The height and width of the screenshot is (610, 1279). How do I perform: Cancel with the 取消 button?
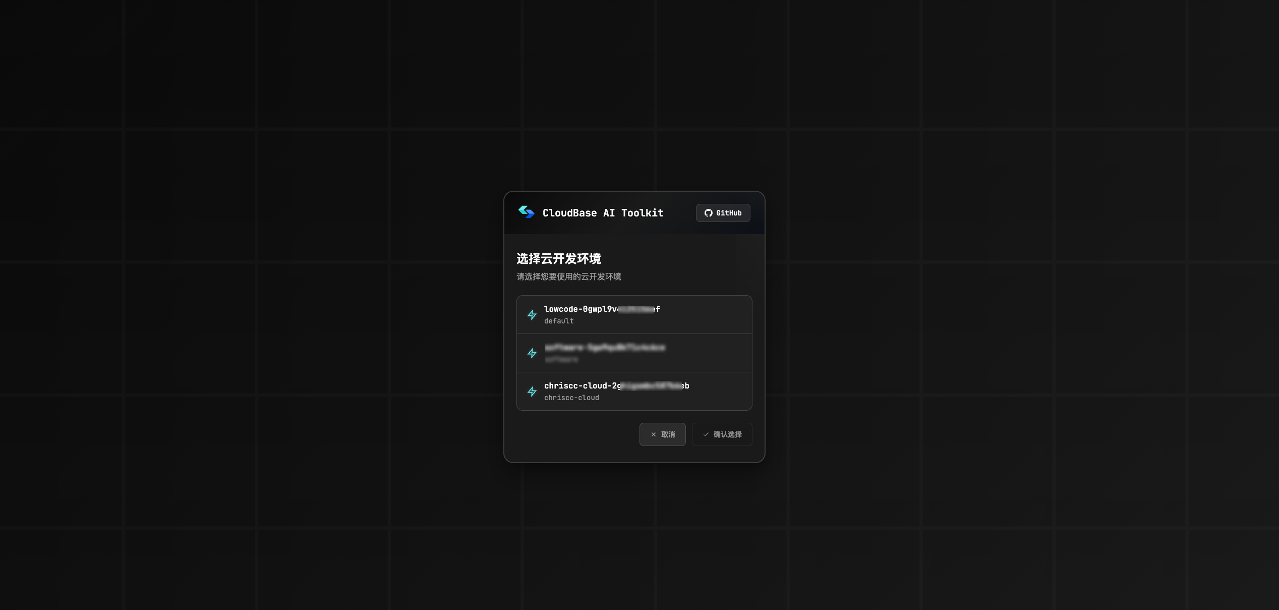(662, 434)
